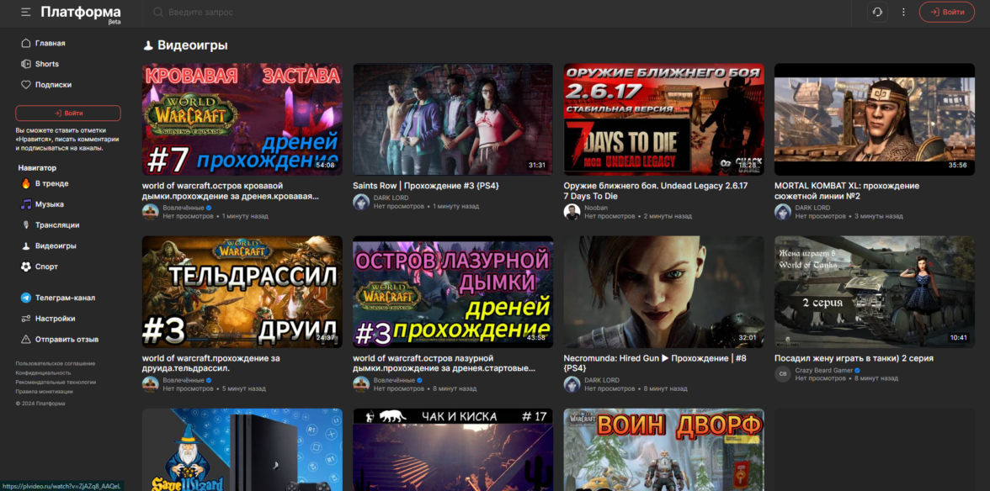
Task: Open Кровавая застава #7 video thumbnail
Action: 242,119
